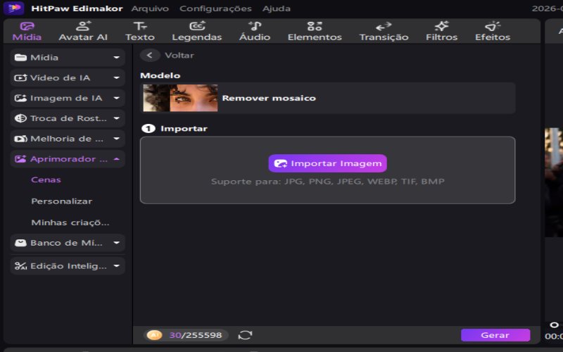Click the back arrow beside Voltar
The image size is (563, 352).
click(150, 56)
